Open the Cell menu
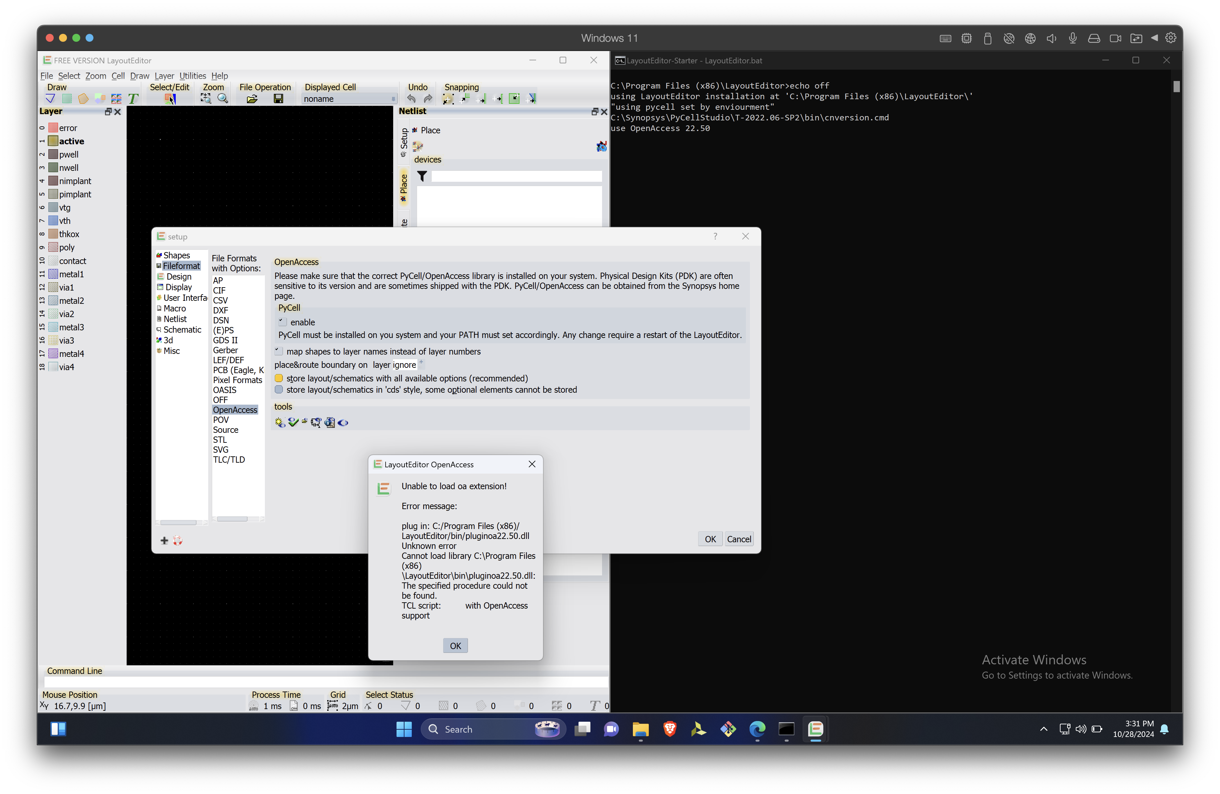This screenshot has height=794, width=1220. click(118, 76)
